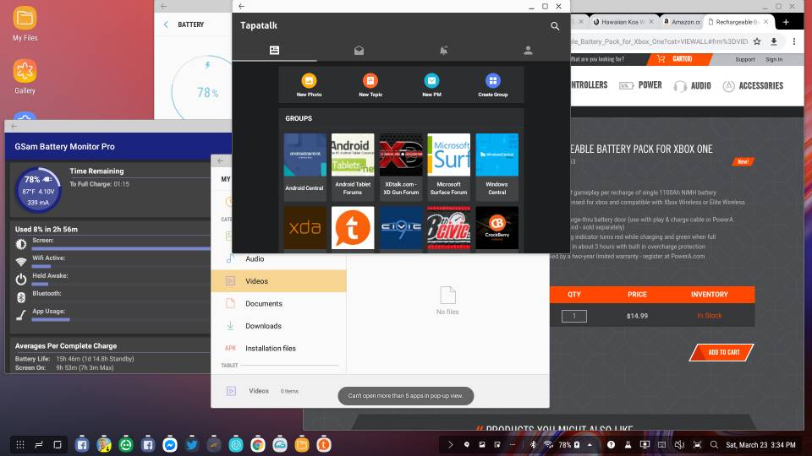
Task: Click GSam battery percentage gauge
Action: [38, 190]
